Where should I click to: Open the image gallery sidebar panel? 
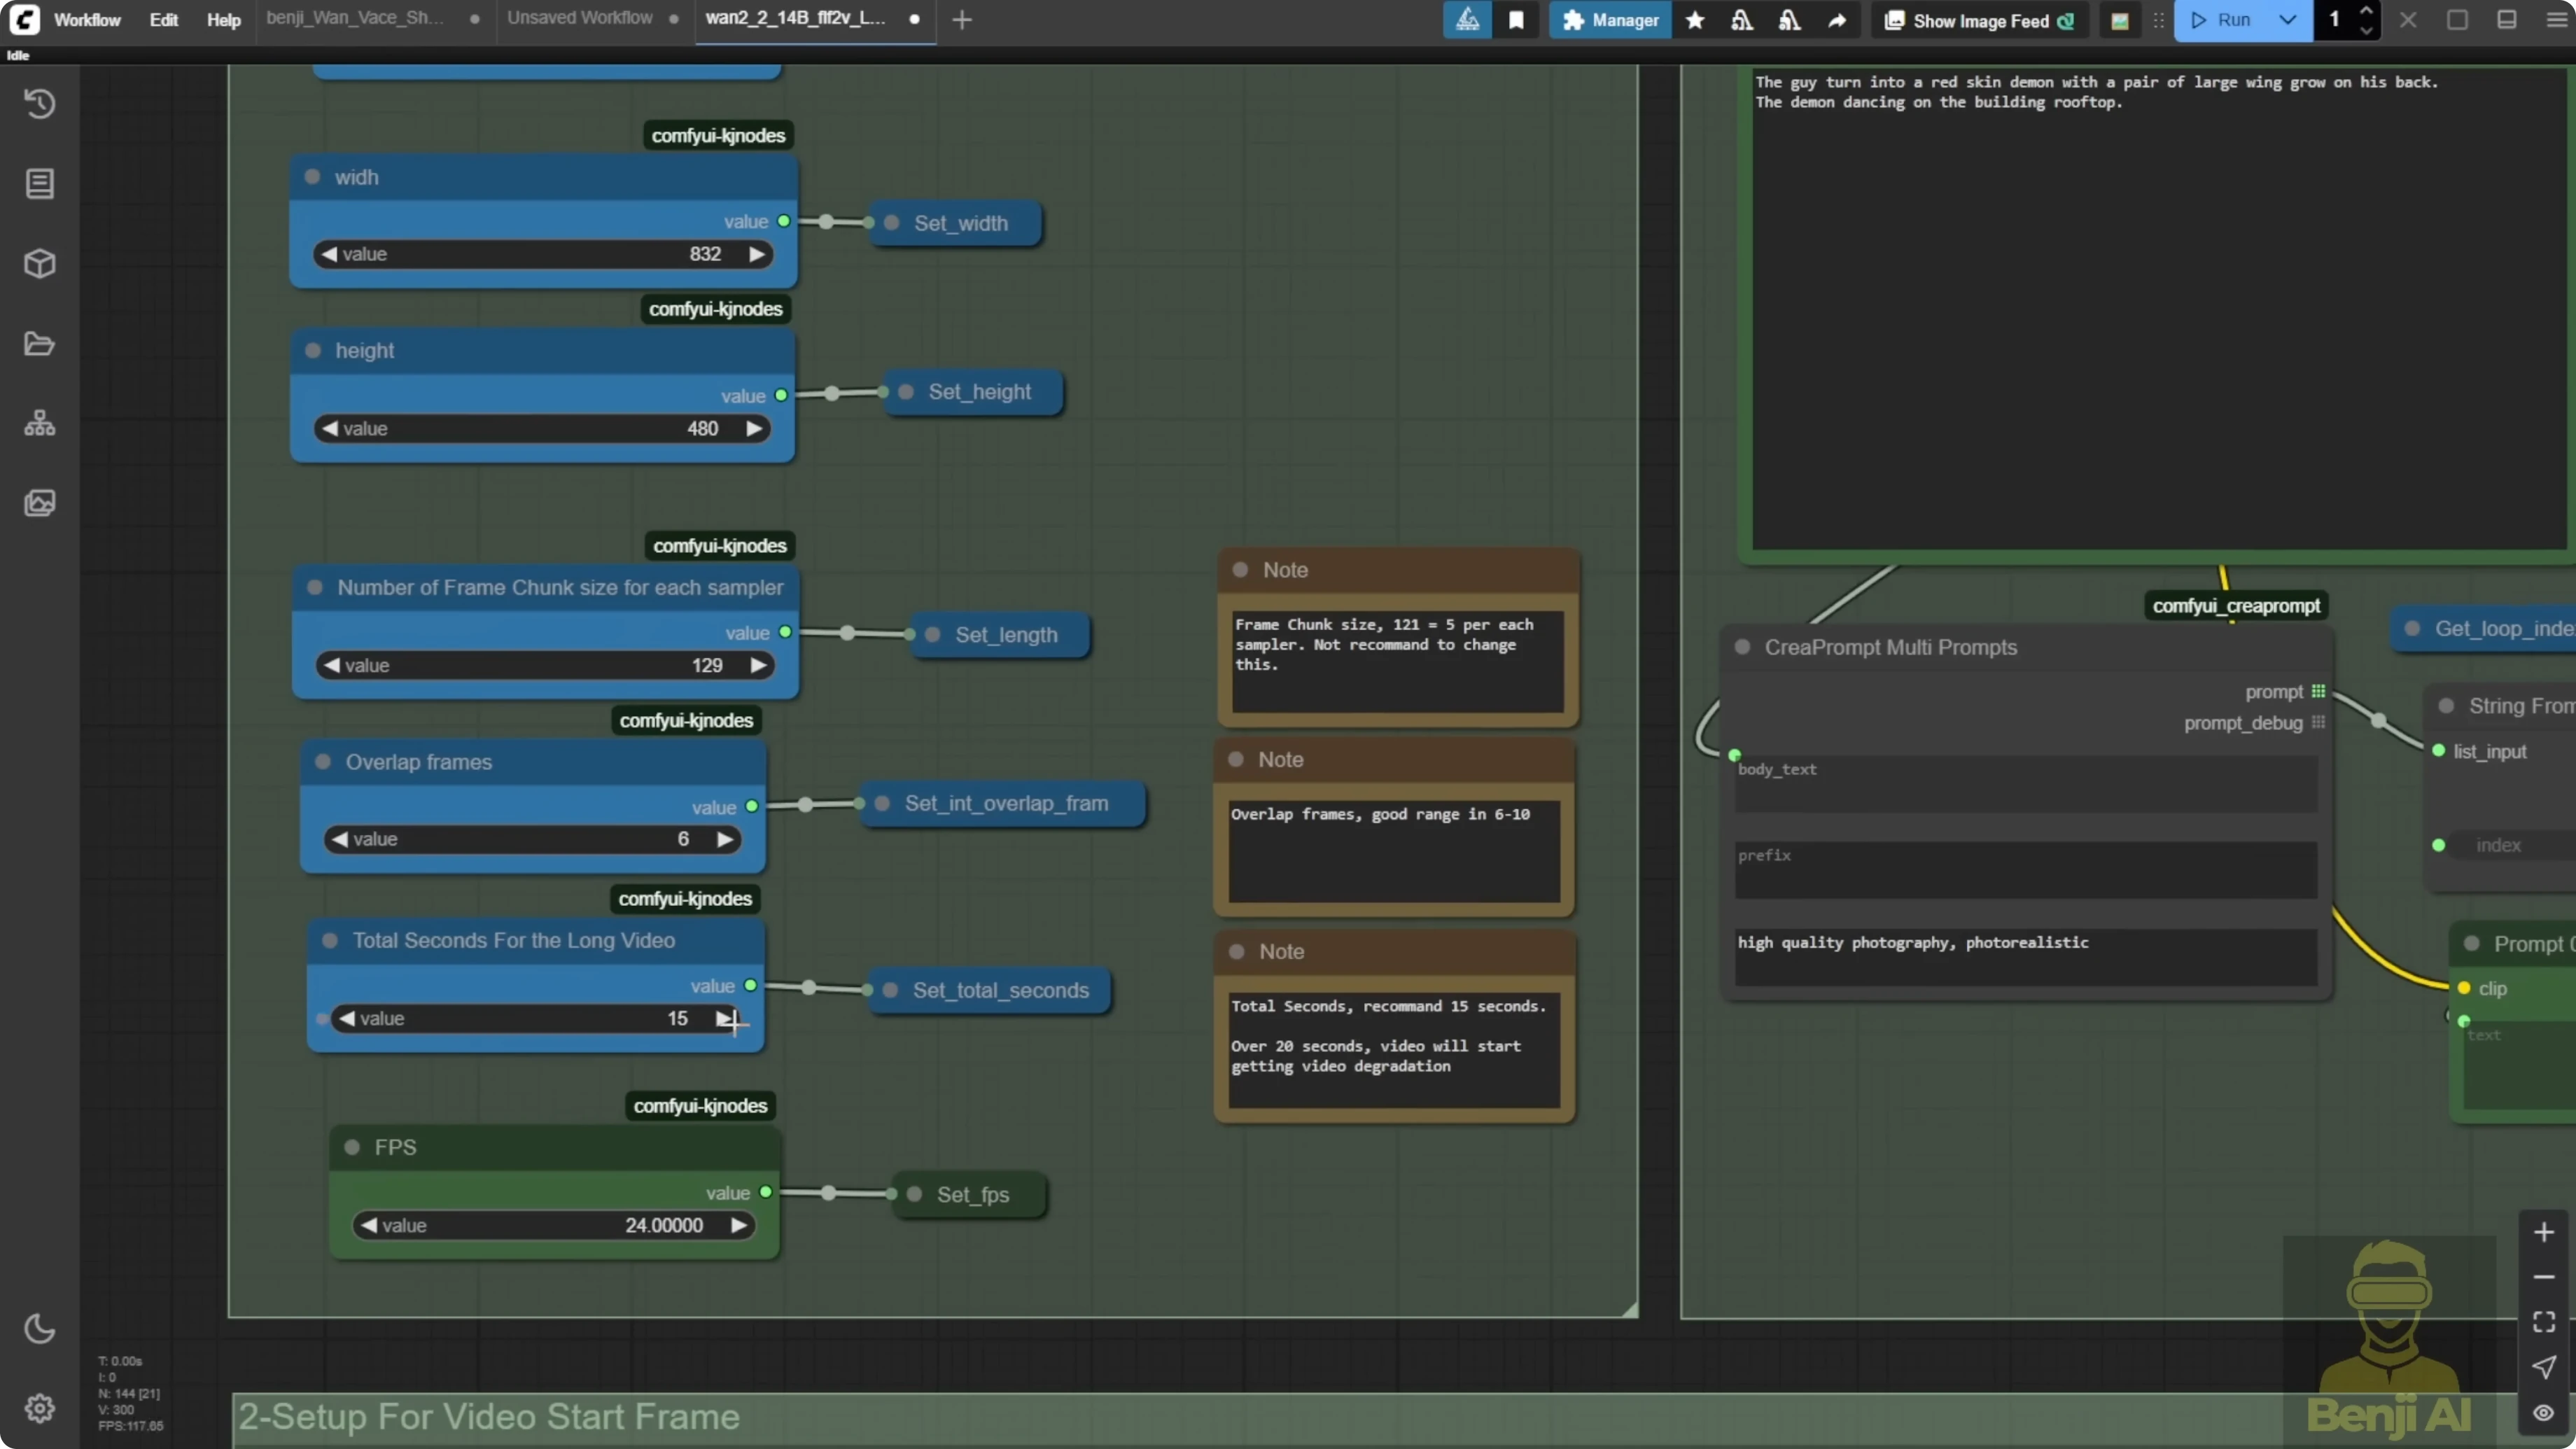40,503
